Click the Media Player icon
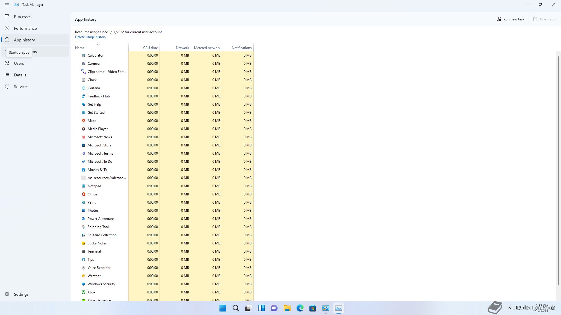Image resolution: width=561 pixels, height=315 pixels. [x=84, y=129]
